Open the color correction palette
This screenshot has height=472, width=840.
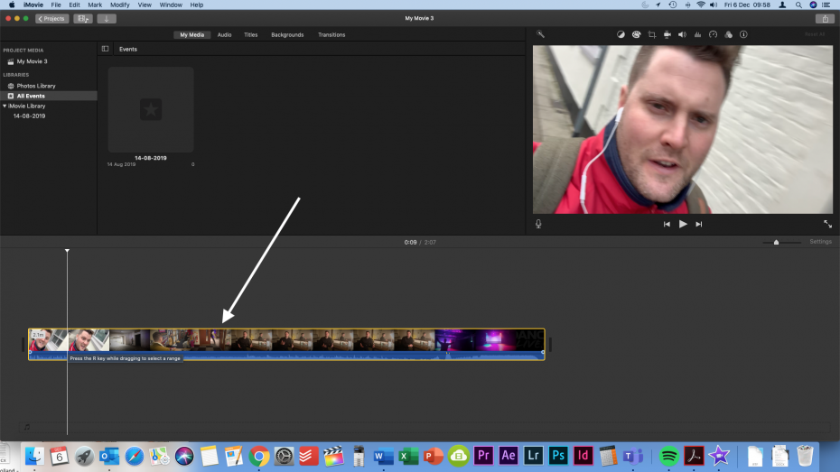[x=636, y=34]
